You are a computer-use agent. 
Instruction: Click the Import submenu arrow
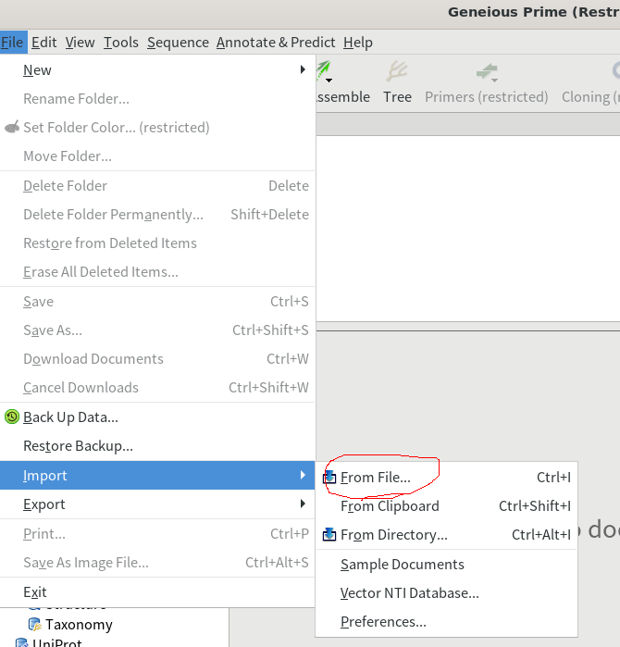pyautogui.click(x=303, y=475)
